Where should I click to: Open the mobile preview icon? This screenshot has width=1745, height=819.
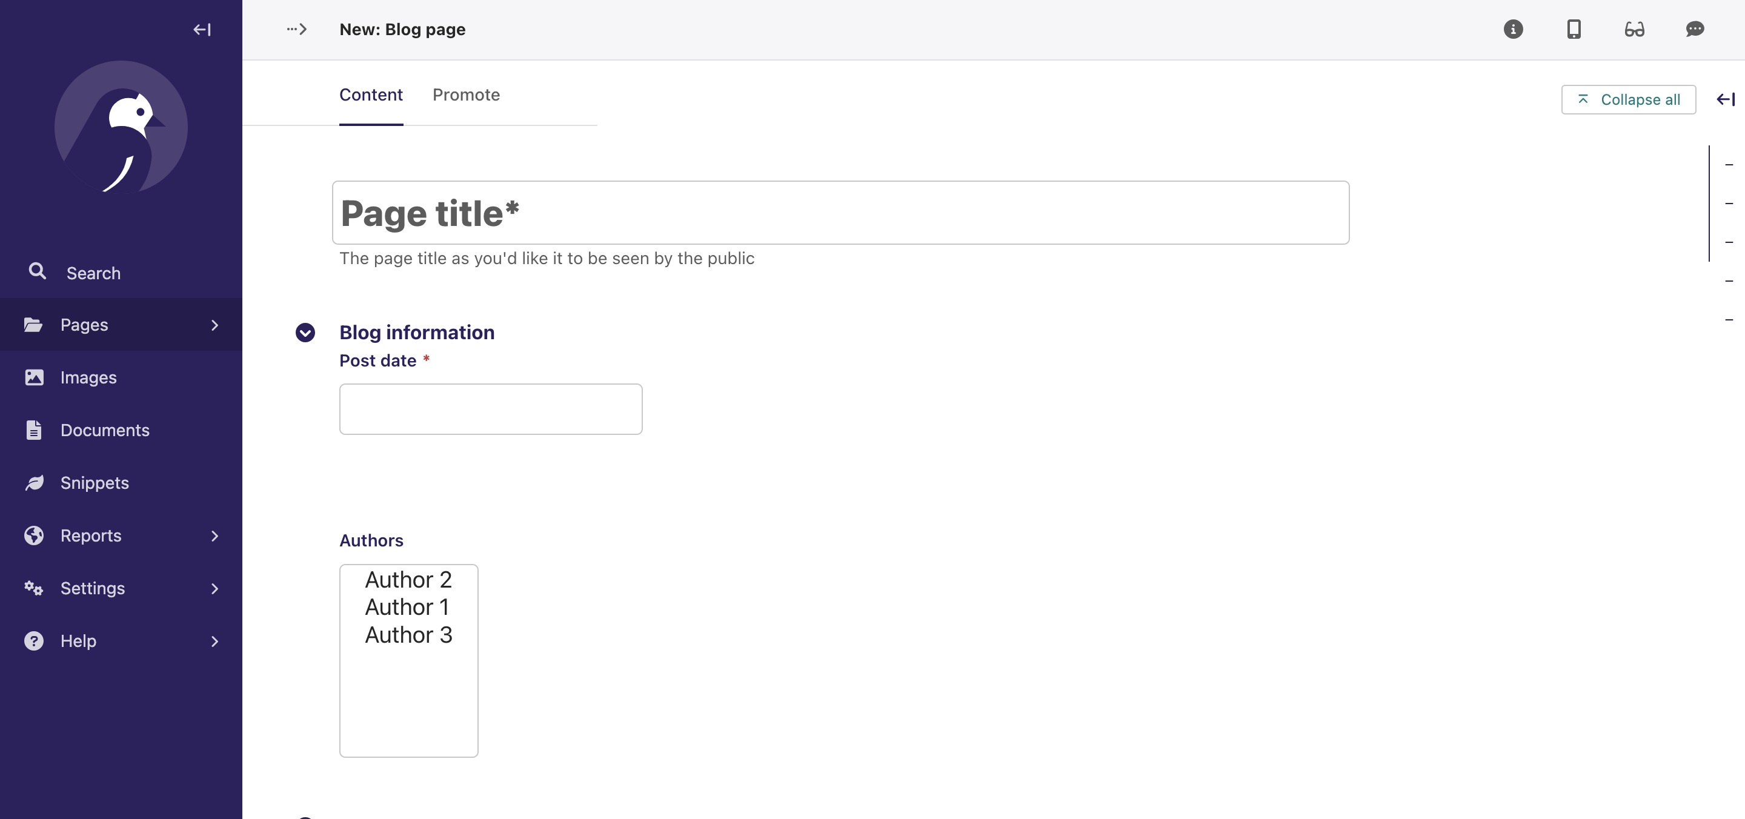click(1574, 29)
